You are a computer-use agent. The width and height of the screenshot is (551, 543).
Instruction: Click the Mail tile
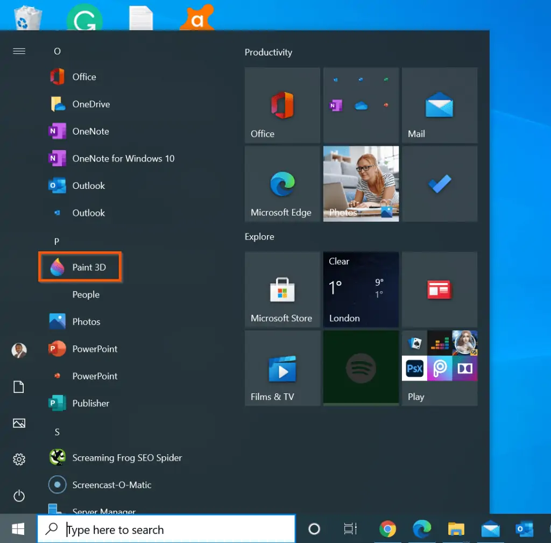point(439,105)
